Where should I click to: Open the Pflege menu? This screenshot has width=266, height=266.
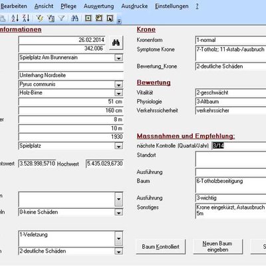tap(68, 6)
